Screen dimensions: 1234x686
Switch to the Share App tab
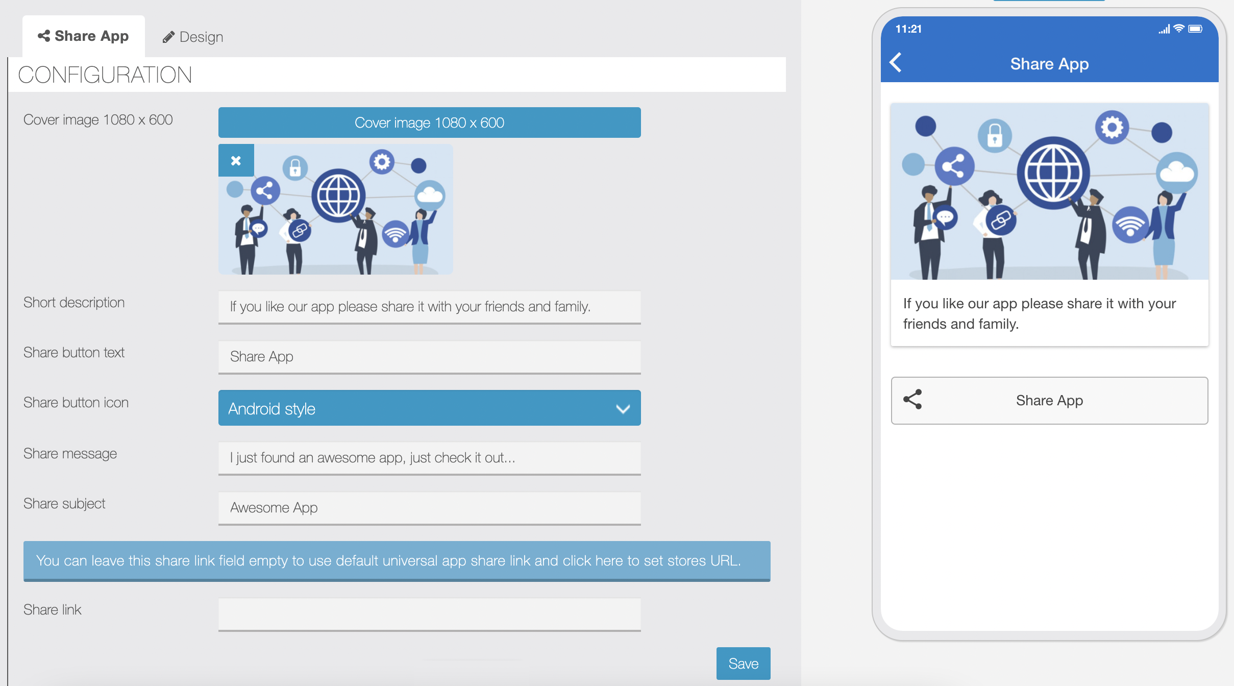click(x=83, y=36)
